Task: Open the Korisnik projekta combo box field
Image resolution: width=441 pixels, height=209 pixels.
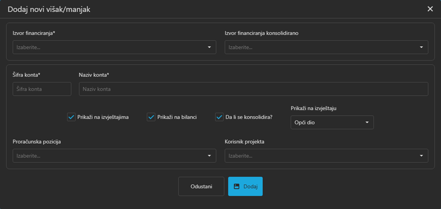Action: coord(322,156)
